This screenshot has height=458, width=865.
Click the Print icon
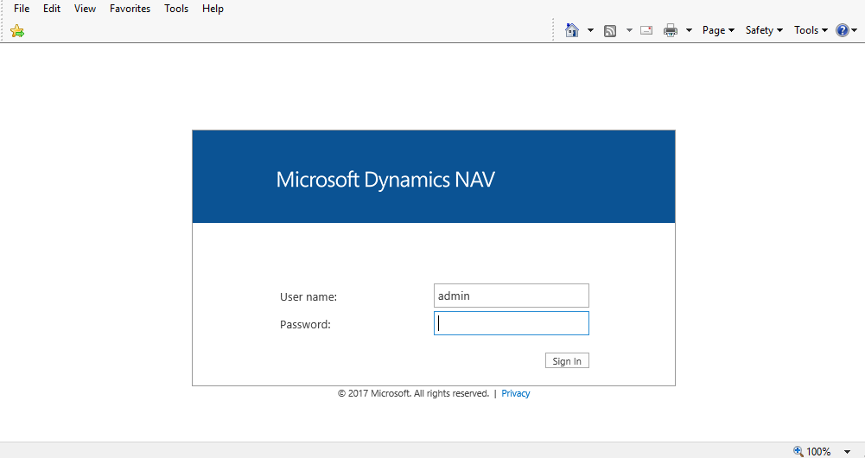pyautogui.click(x=671, y=30)
